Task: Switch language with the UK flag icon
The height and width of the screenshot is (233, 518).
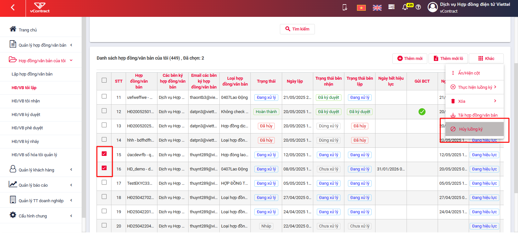Action: [x=377, y=8]
